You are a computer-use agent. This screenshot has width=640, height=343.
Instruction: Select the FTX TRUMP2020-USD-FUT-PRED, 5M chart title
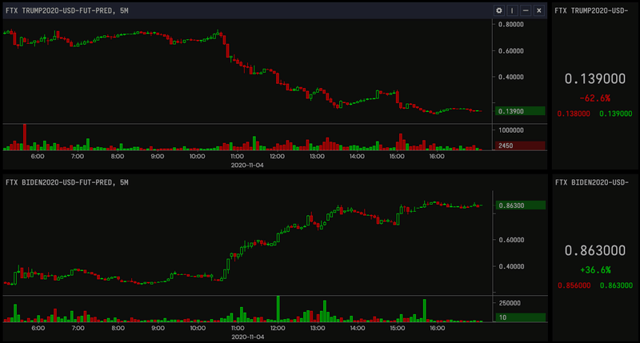67,10
